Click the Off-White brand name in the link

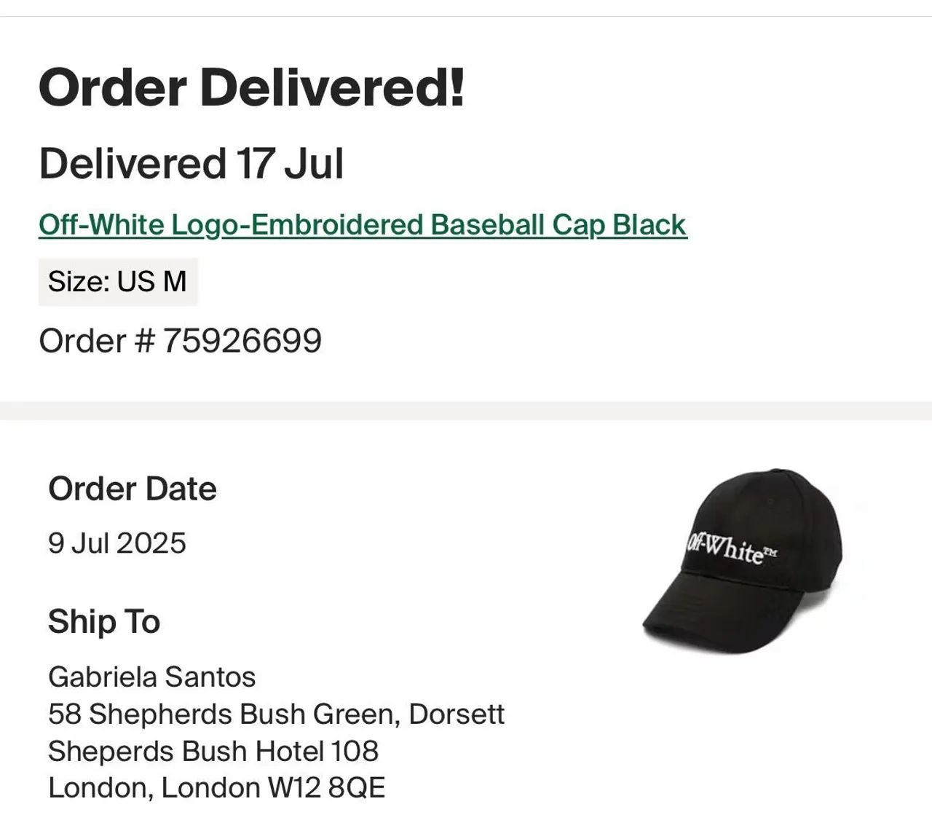point(102,224)
